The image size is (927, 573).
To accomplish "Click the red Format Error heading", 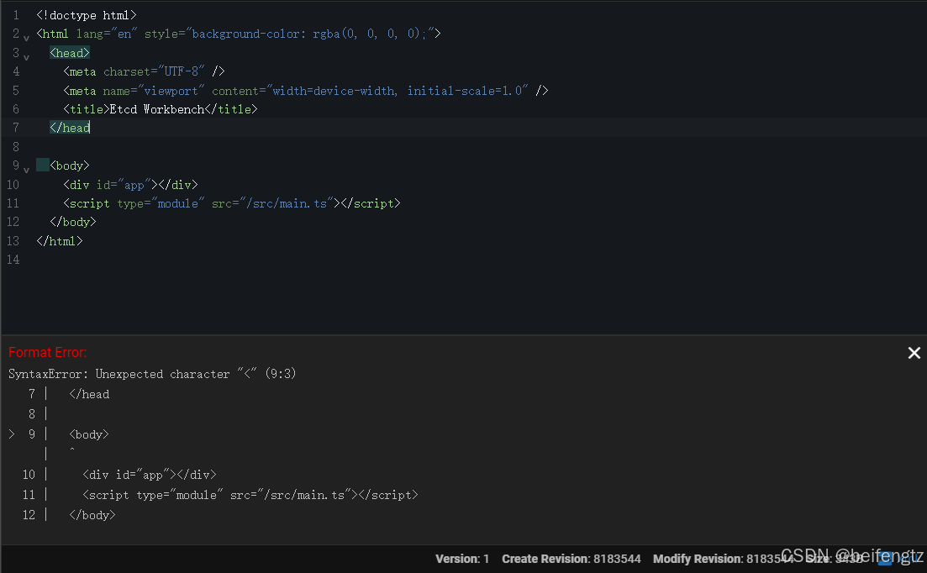I will (47, 353).
